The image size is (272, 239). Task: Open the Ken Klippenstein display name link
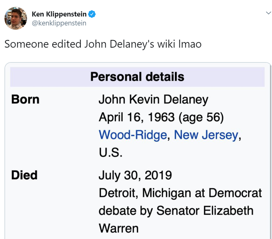(59, 14)
